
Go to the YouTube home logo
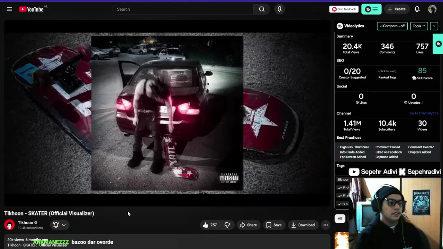pos(31,9)
